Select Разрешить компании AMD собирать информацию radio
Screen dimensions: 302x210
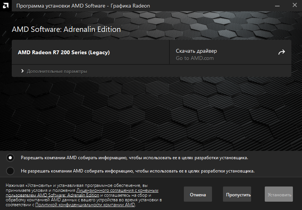[x=10, y=158]
